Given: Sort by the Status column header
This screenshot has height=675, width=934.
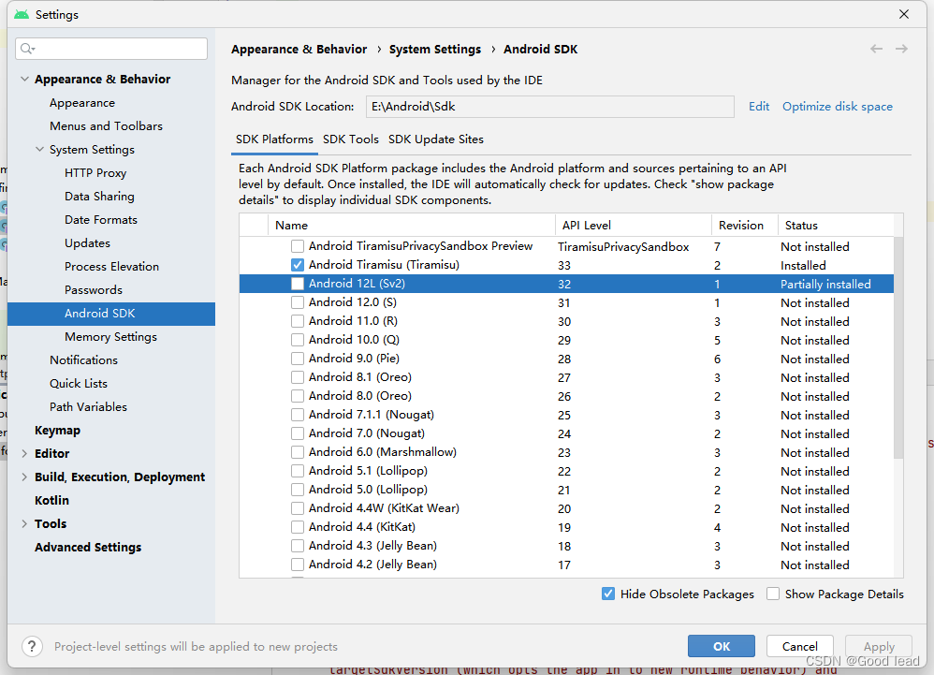Looking at the screenshot, I should (837, 226).
